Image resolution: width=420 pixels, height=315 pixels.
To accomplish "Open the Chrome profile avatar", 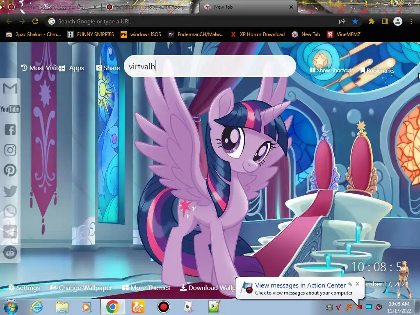I will pos(398,21).
